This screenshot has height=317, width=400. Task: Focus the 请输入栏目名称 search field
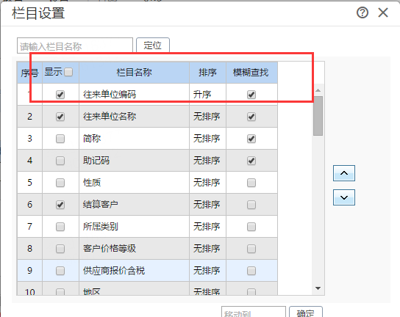point(75,45)
